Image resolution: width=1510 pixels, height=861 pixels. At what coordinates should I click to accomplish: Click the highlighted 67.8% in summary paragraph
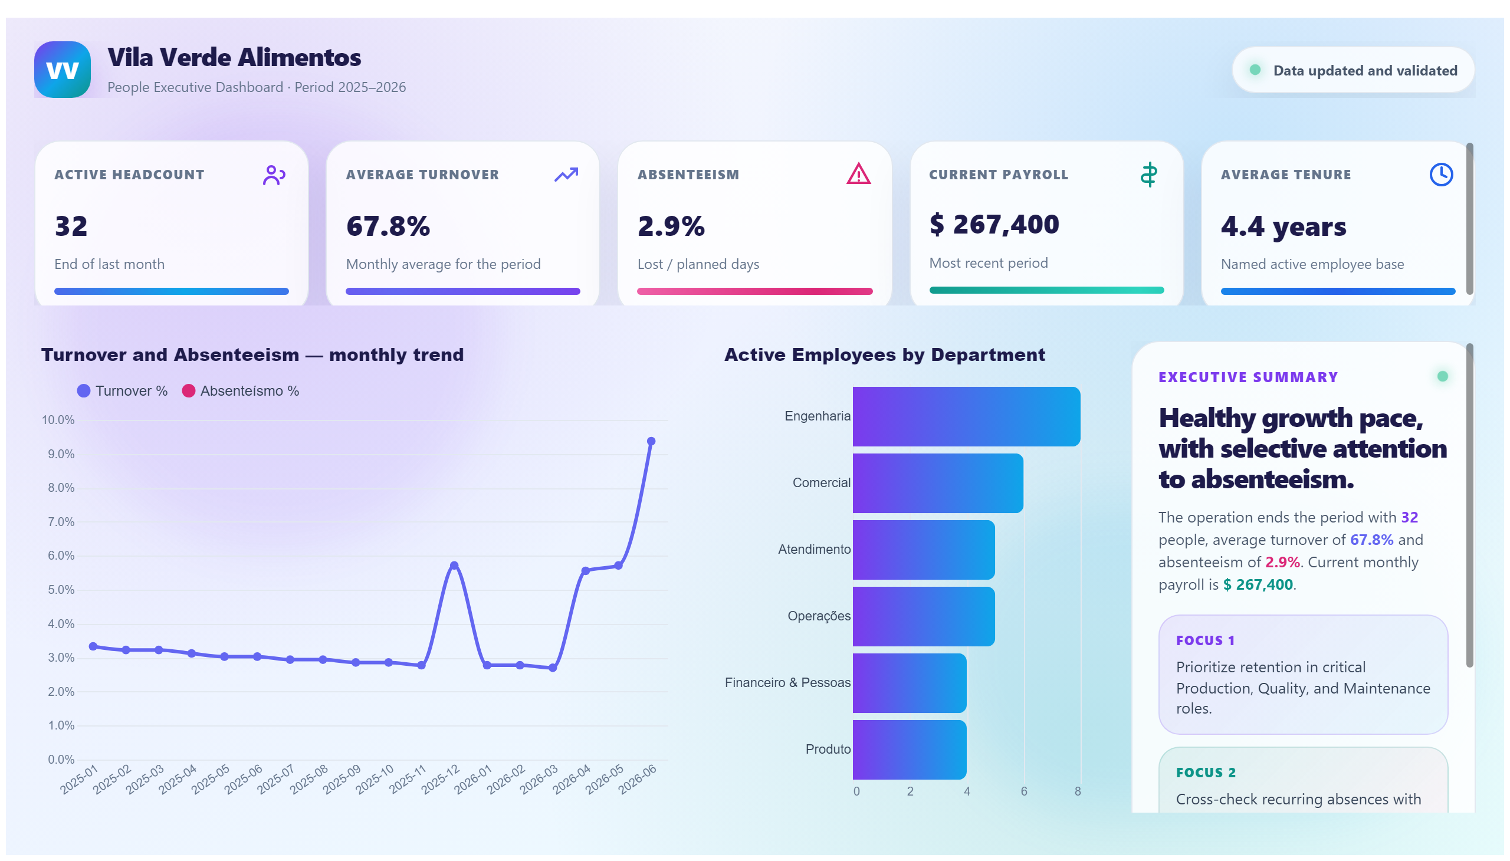tap(1371, 540)
